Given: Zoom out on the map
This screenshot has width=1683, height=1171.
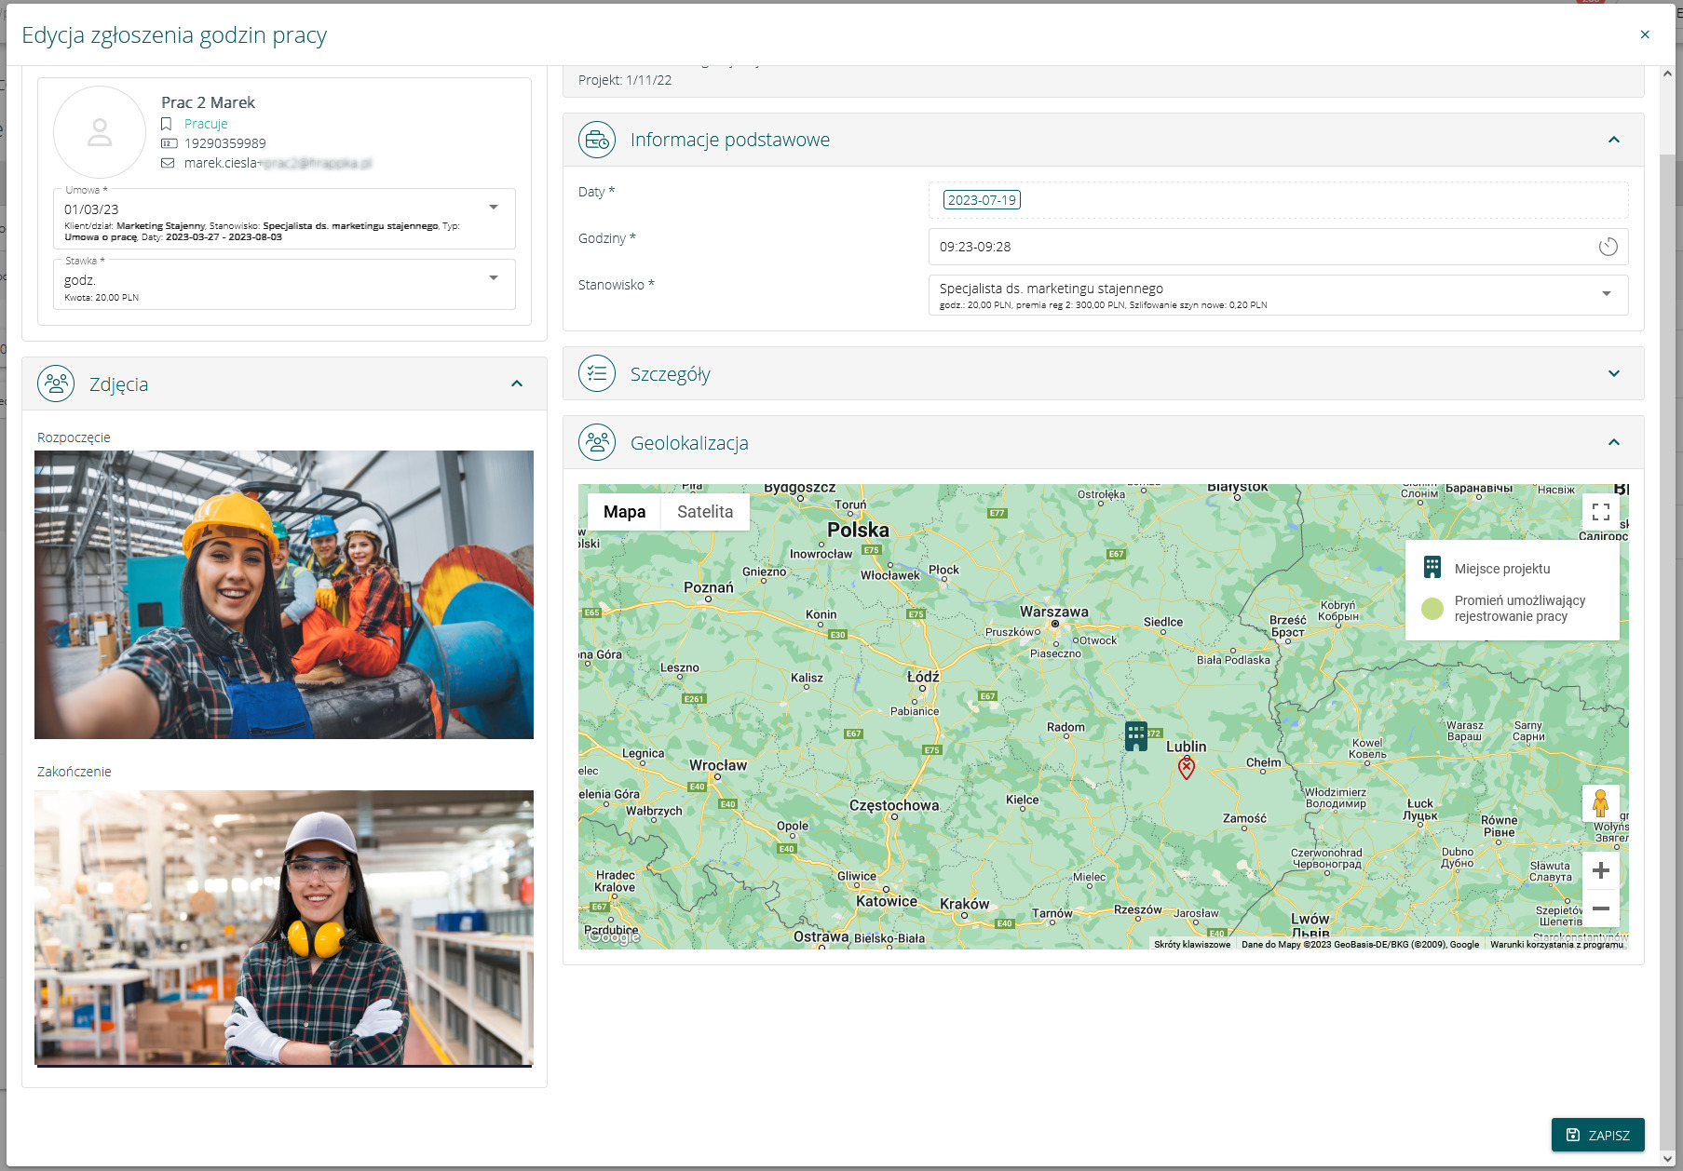Looking at the screenshot, I should click(1600, 909).
